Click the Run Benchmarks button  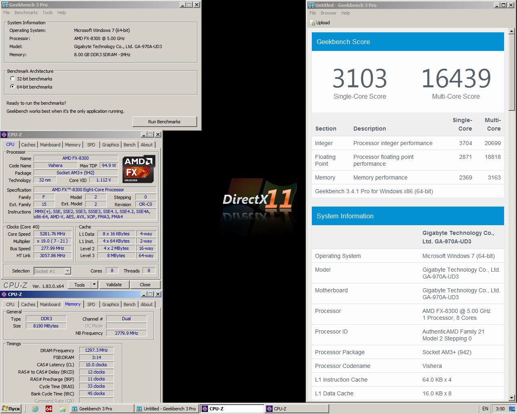(164, 122)
